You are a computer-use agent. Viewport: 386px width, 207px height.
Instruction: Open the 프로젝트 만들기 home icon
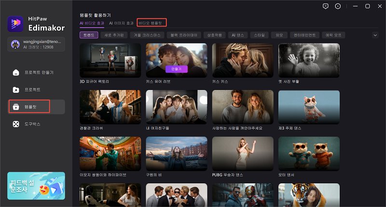pos(16,73)
